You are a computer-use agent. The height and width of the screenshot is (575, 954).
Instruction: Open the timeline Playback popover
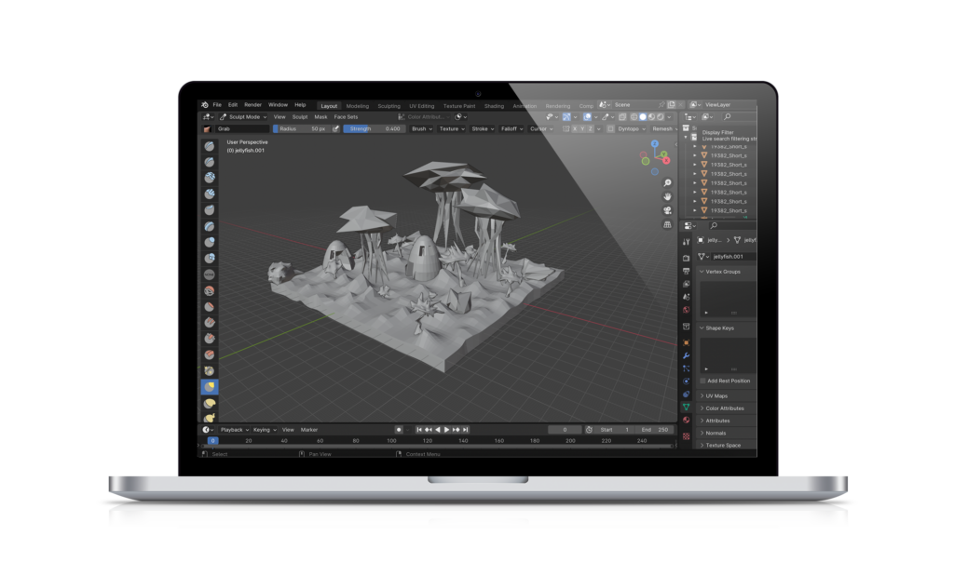tap(234, 430)
